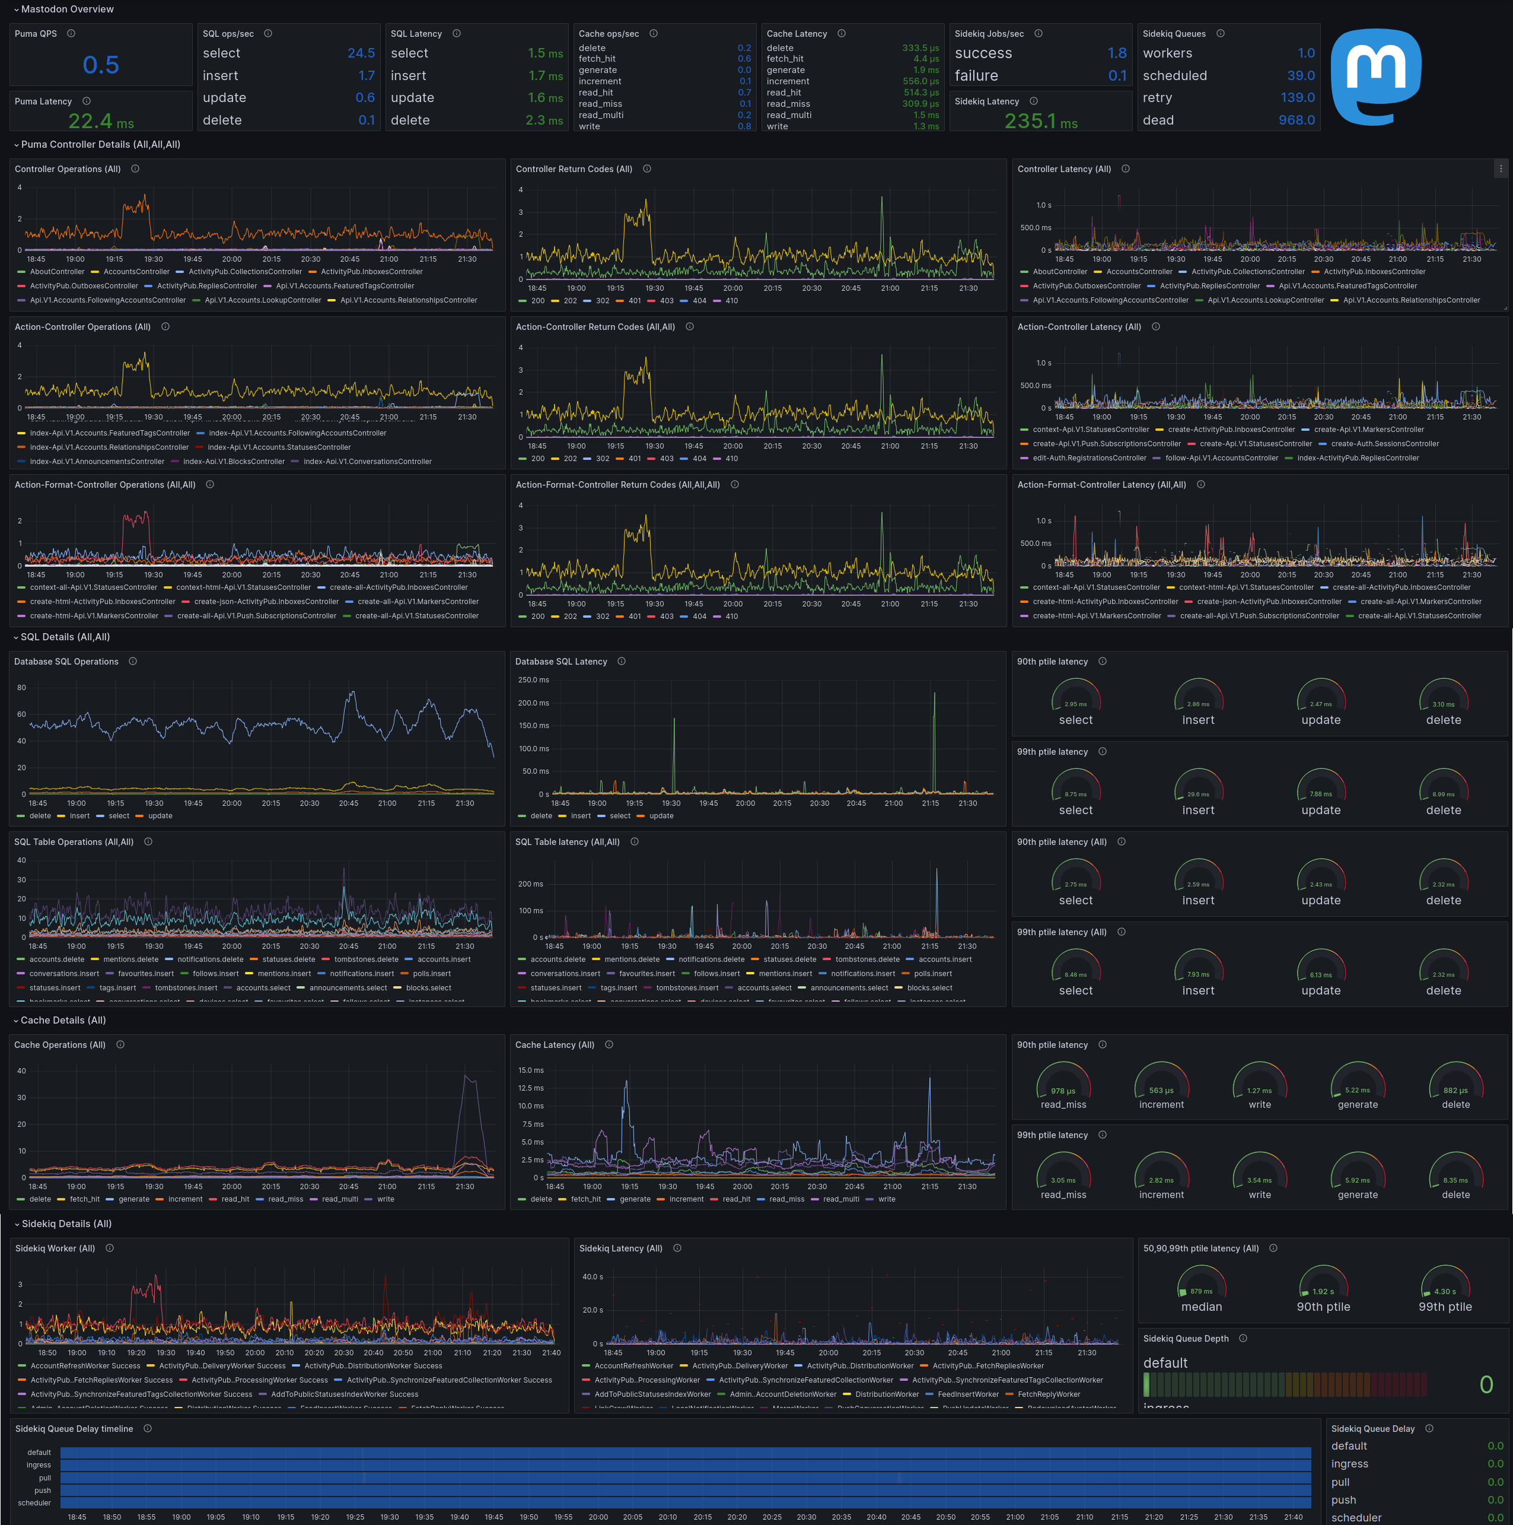Open the Sidekiq Latency (All) panel title menu
This screenshot has width=1513, height=1525.
click(620, 1248)
